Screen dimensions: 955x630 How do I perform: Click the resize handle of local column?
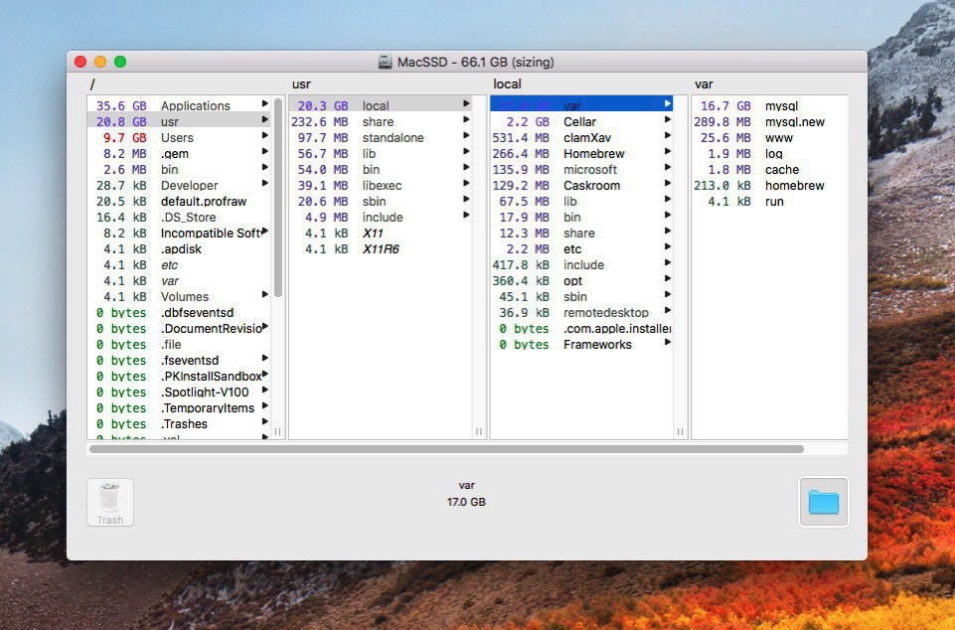[680, 431]
